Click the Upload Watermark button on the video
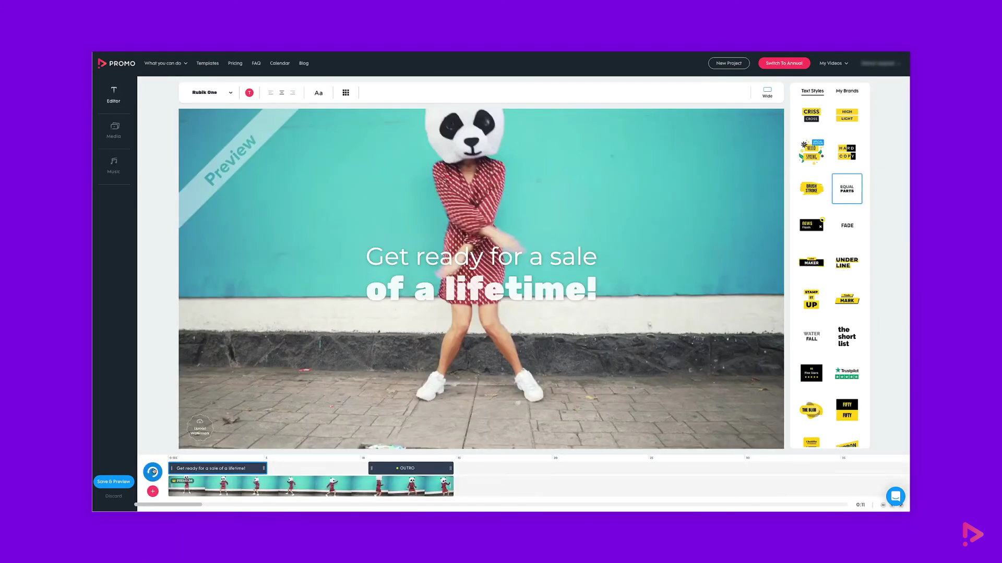This screenshot has height=563, width=1002. pyautogui.click(x=200, y=428)
